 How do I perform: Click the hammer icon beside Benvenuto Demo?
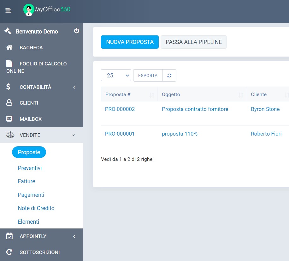[x=8, y=31]
